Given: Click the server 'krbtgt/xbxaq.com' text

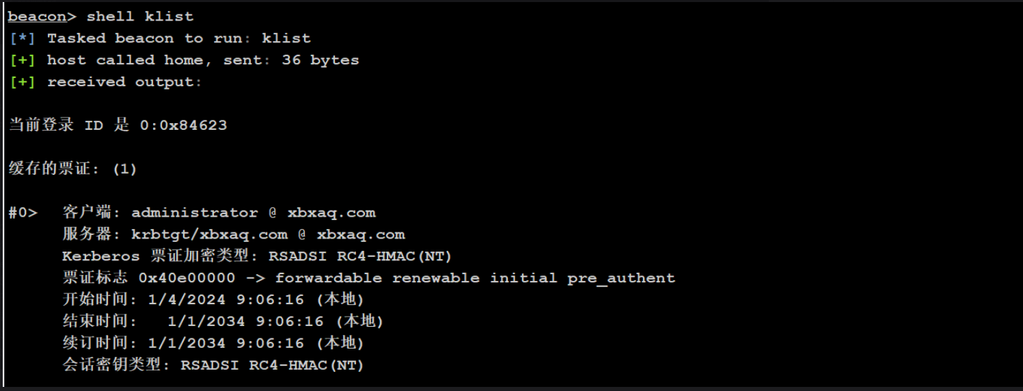Looking at the screenshot, I should [x=210, y=234].
